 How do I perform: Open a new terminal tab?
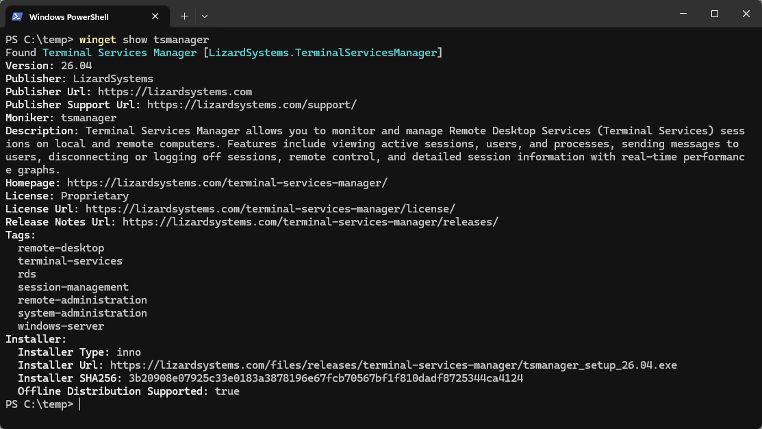tap(184, 16)
